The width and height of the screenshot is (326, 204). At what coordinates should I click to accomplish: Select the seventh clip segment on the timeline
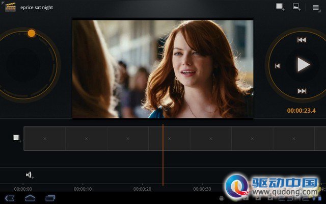point(294,138)
